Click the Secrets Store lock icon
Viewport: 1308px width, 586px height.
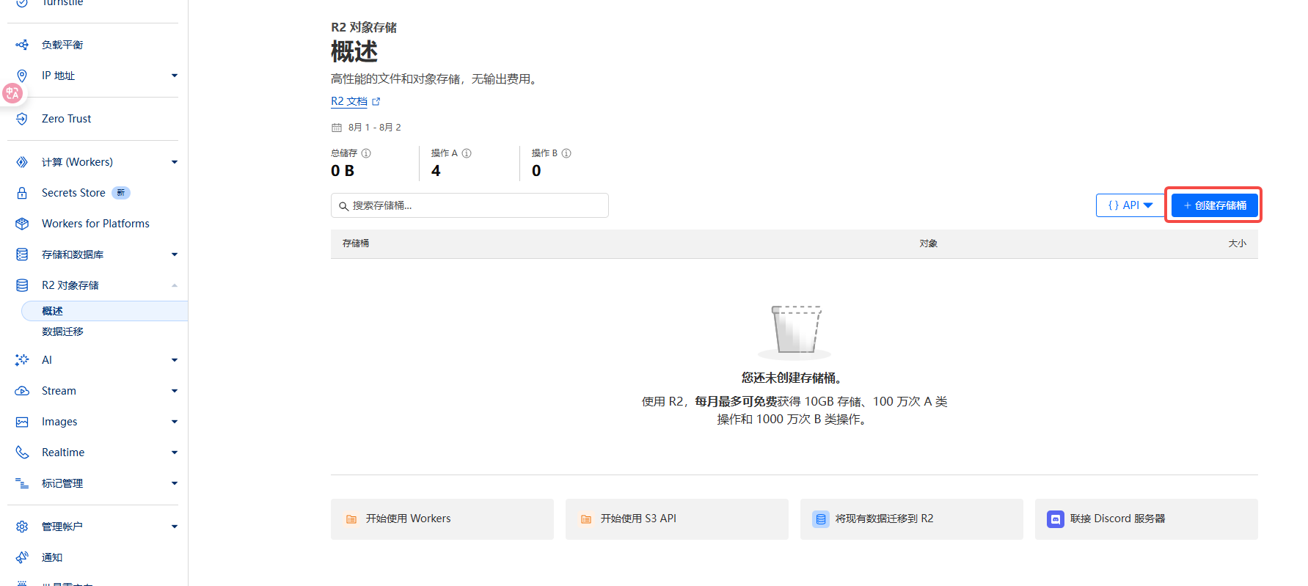point(22,193)
